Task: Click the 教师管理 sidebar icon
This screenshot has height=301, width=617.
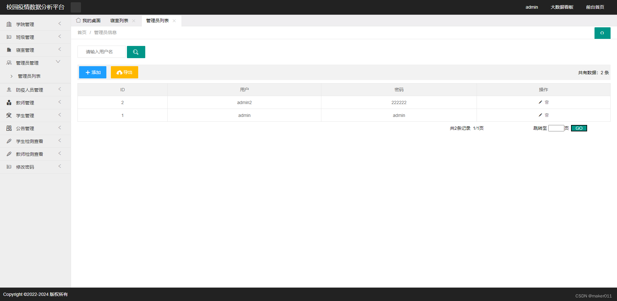Action: (x=9, y=103)
